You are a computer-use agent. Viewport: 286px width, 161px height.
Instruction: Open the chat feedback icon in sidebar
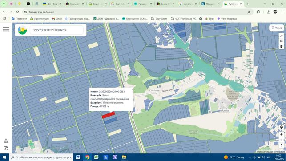(x=6, y=148)
